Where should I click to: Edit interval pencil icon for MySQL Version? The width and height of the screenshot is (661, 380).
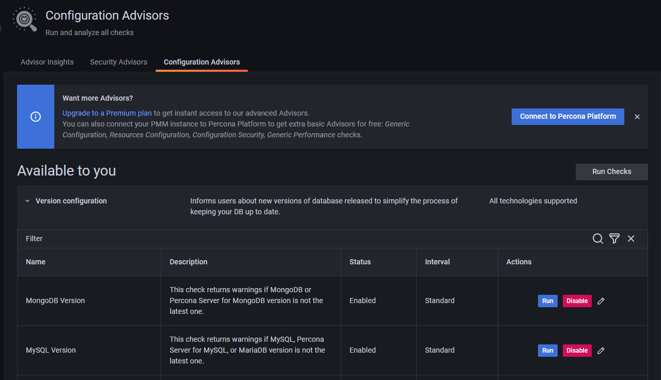pyautogui.click(x=601, y=351)
